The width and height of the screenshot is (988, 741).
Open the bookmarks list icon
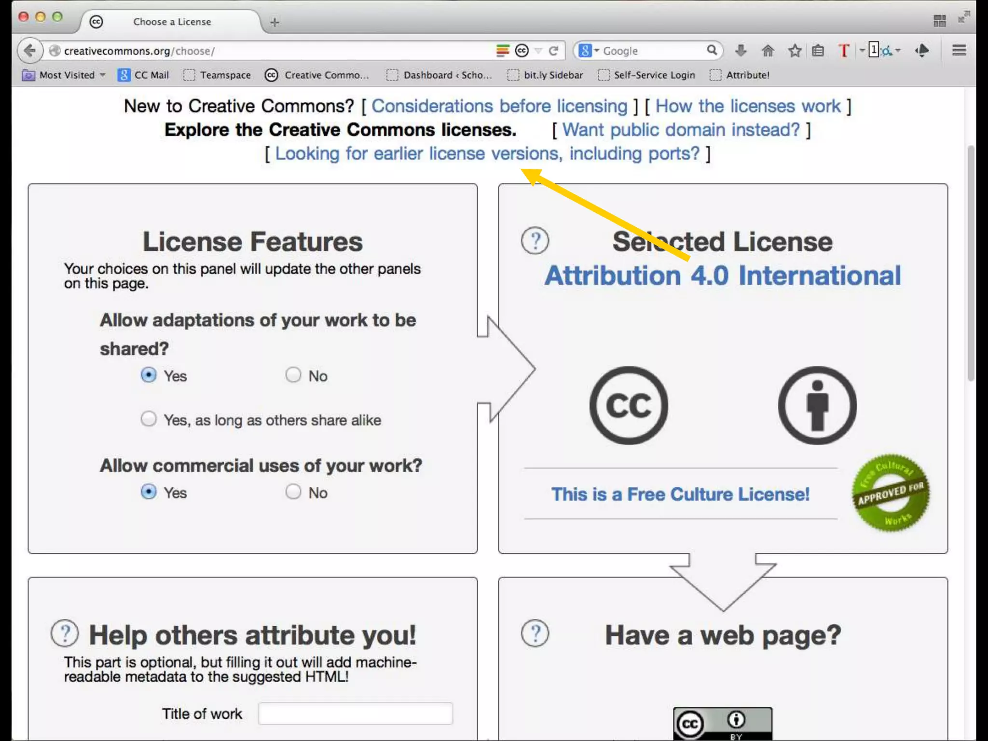click(x=818, y=51)
